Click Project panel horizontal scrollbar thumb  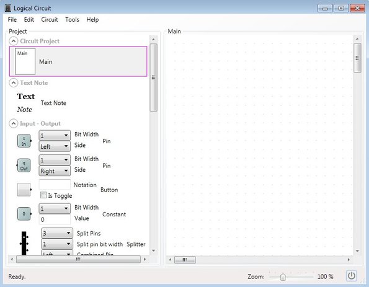coord(78,259)
